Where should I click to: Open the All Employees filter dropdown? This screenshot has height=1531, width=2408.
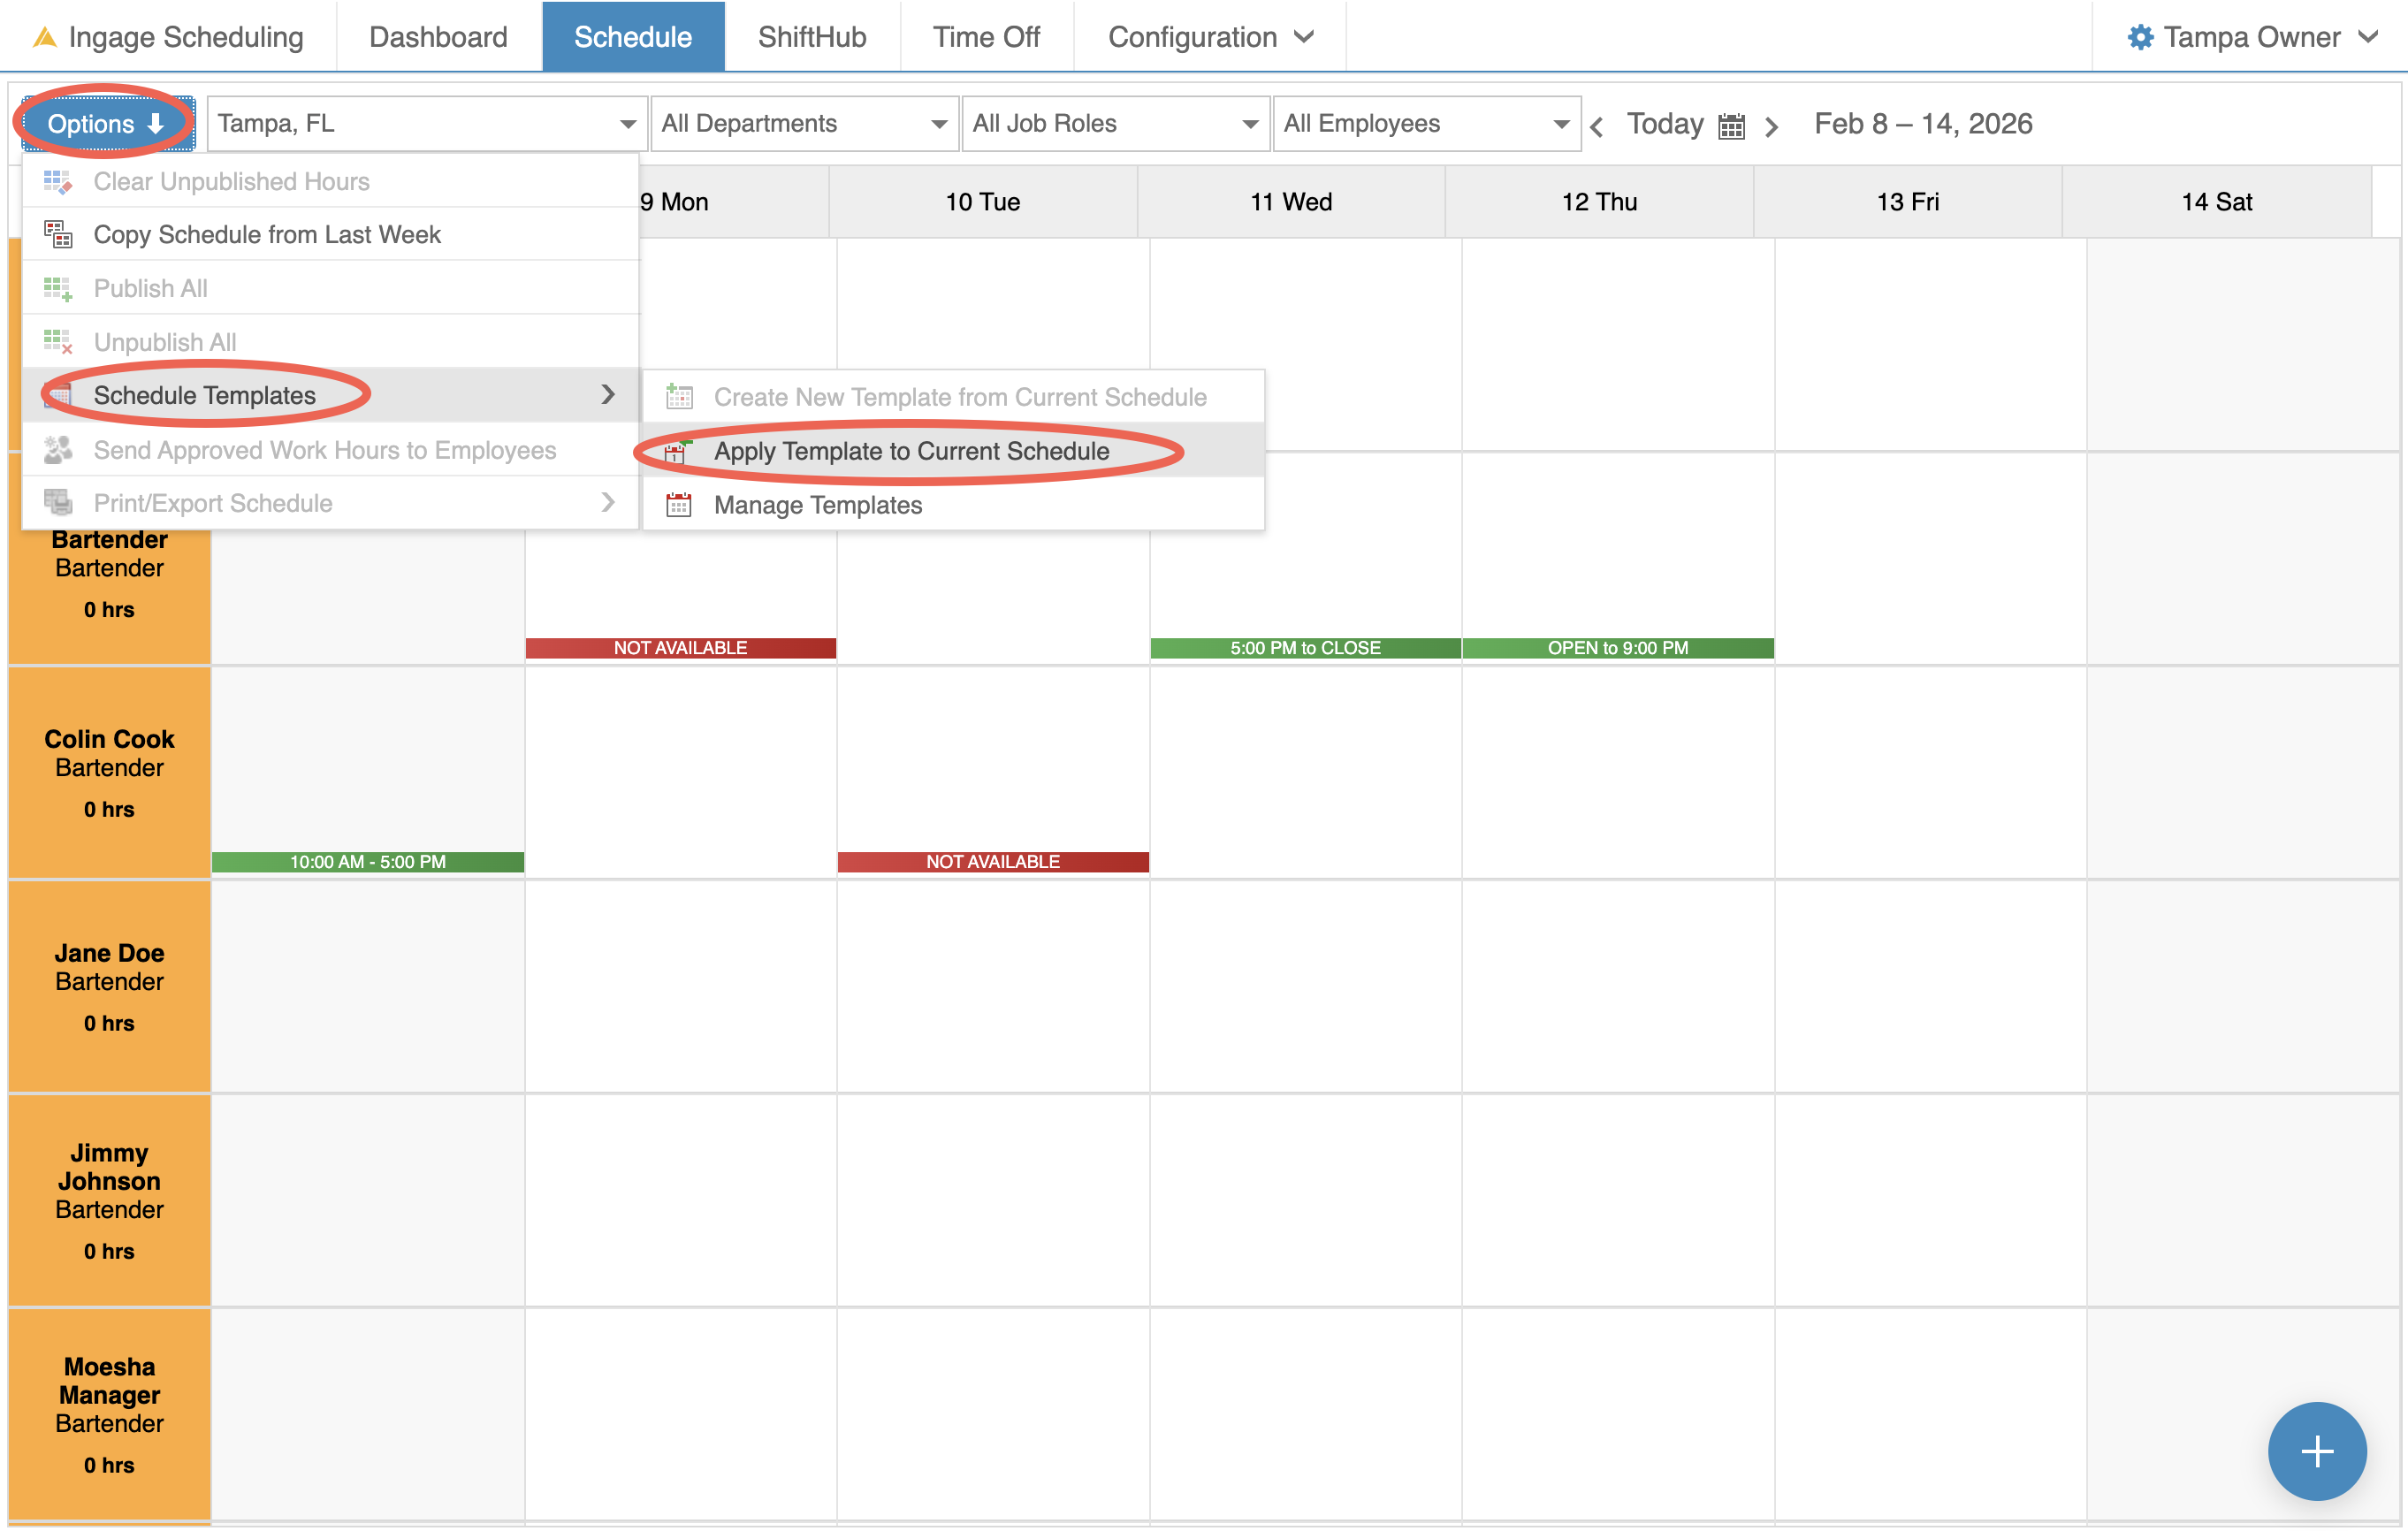pos(1426,124)
